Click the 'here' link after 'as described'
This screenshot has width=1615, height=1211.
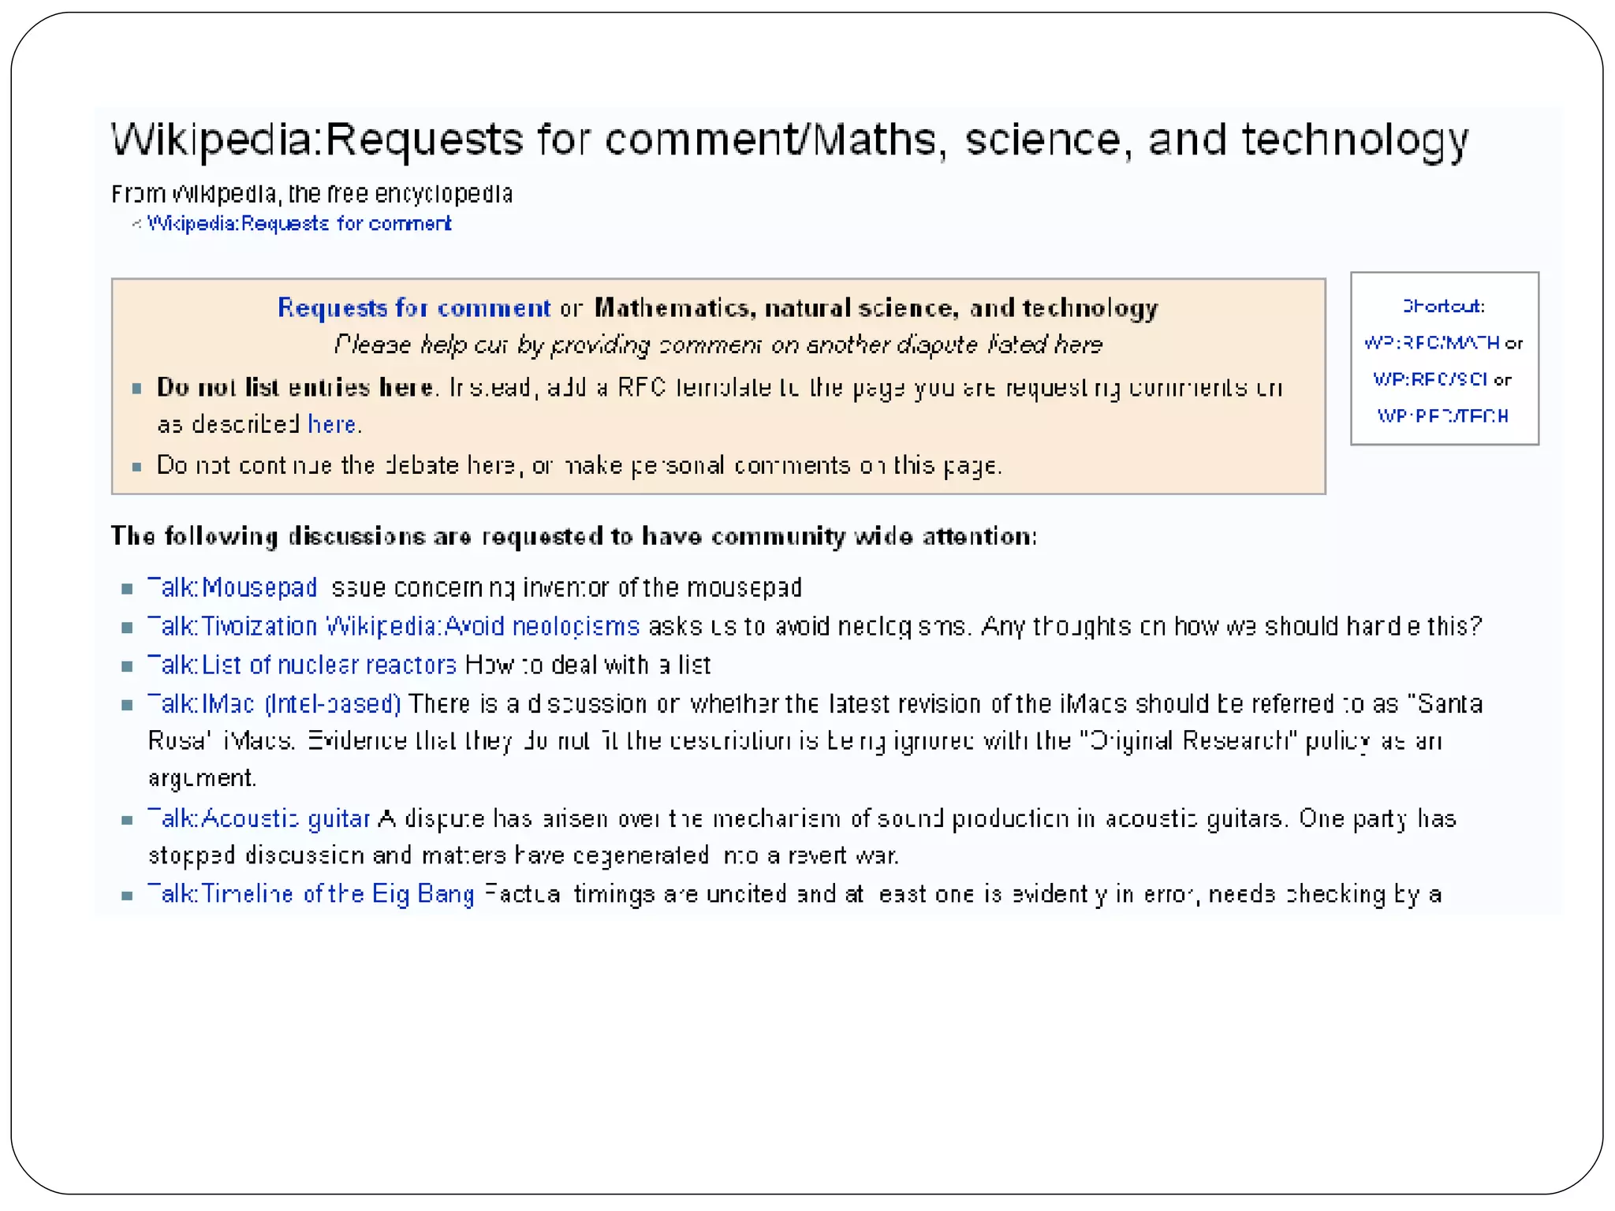coord(332,424)
